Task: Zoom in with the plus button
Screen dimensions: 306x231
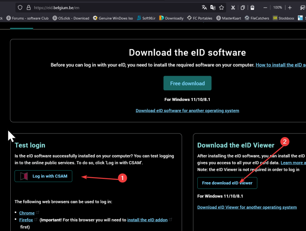Action: [x=290, y=7]
